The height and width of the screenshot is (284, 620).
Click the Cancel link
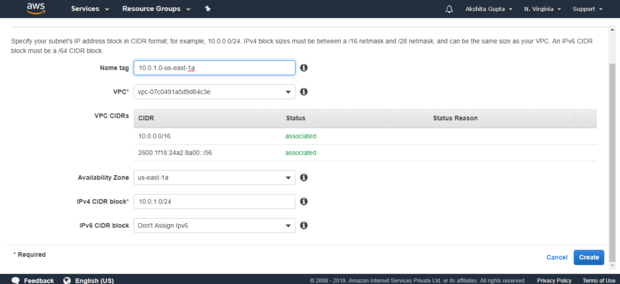click(x=557, y=257)
